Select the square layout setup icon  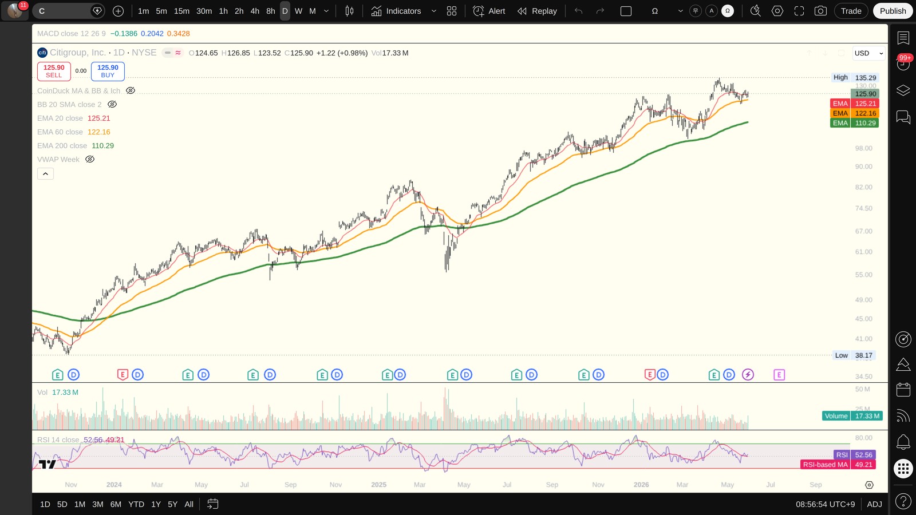tap(626, 11)
